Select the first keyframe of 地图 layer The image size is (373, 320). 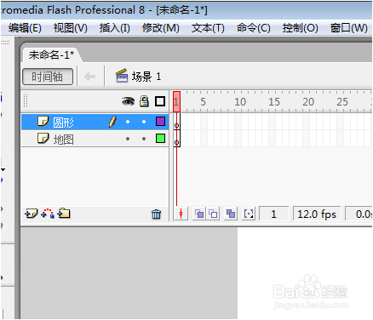(177, 139)
